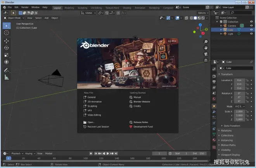
Task: Uncheck the Collection exclude checkbox
Action: [221, 22]
